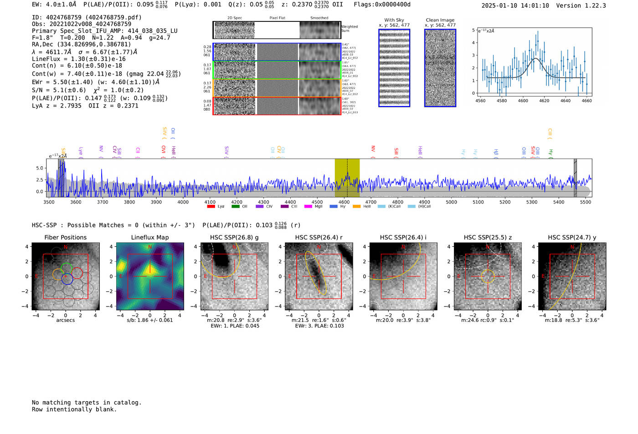
Task: Open the HSC SSP(25.5) z cutout
Action: pos(488,276)
